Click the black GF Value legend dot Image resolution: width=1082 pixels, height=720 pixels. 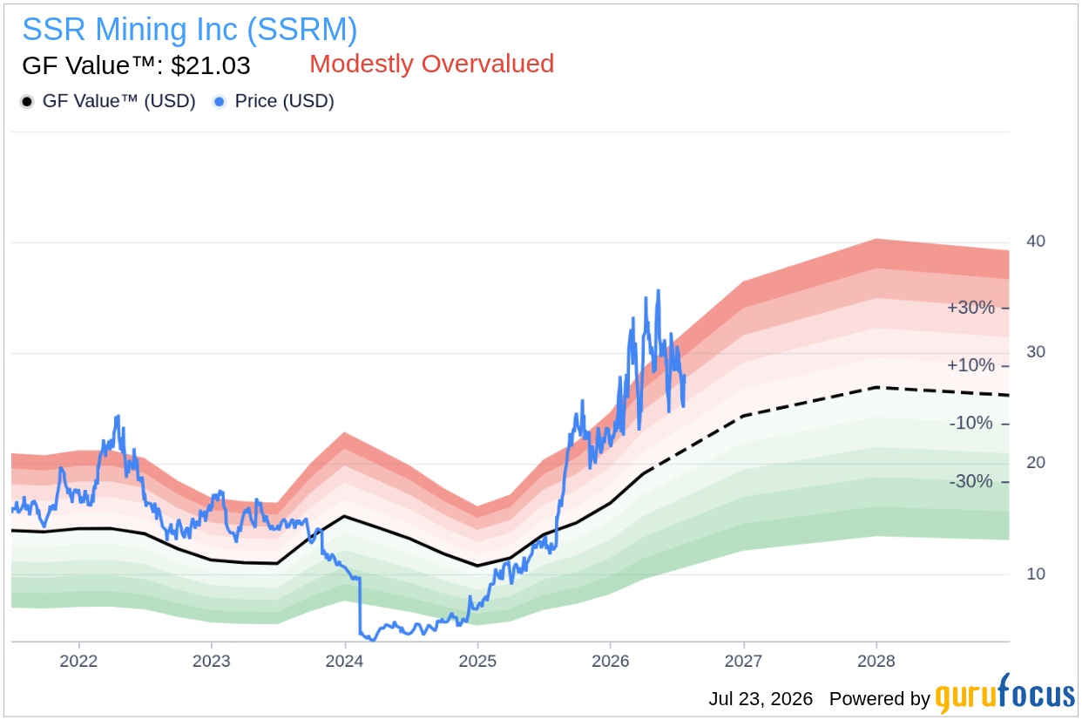(x=27, y=102)
